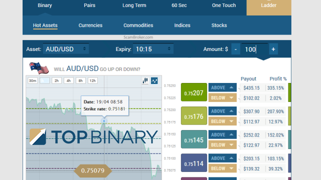Open the Commodities category
Screen dimensions: 321x180
138,25
